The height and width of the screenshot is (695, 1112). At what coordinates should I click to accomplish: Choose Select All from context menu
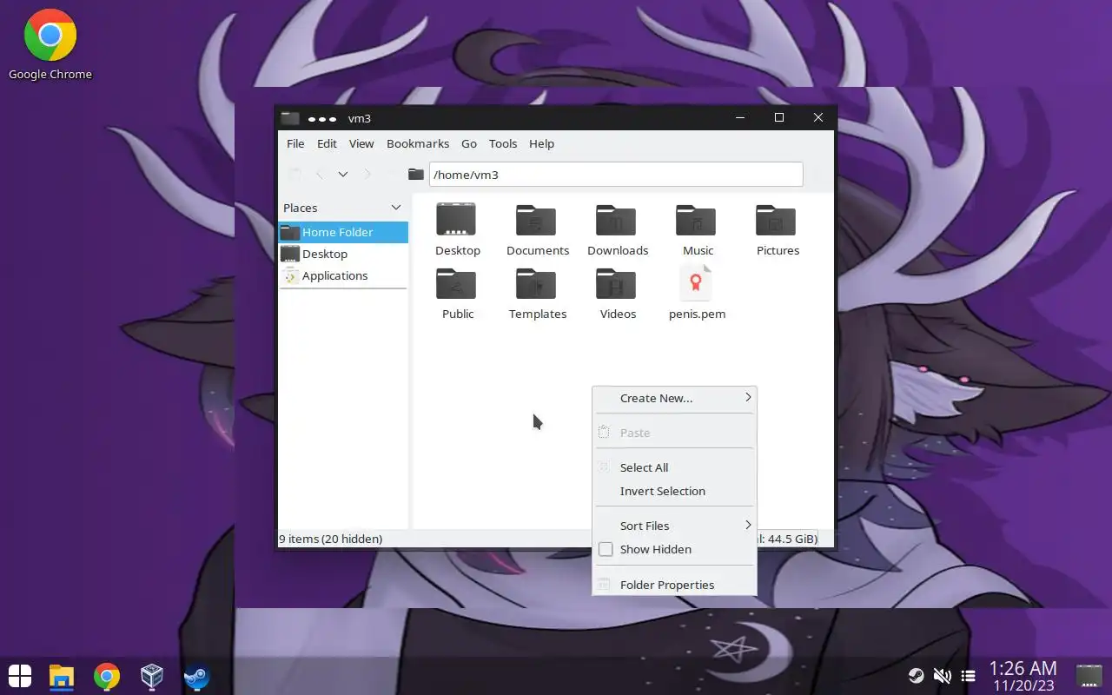point(675,467)
